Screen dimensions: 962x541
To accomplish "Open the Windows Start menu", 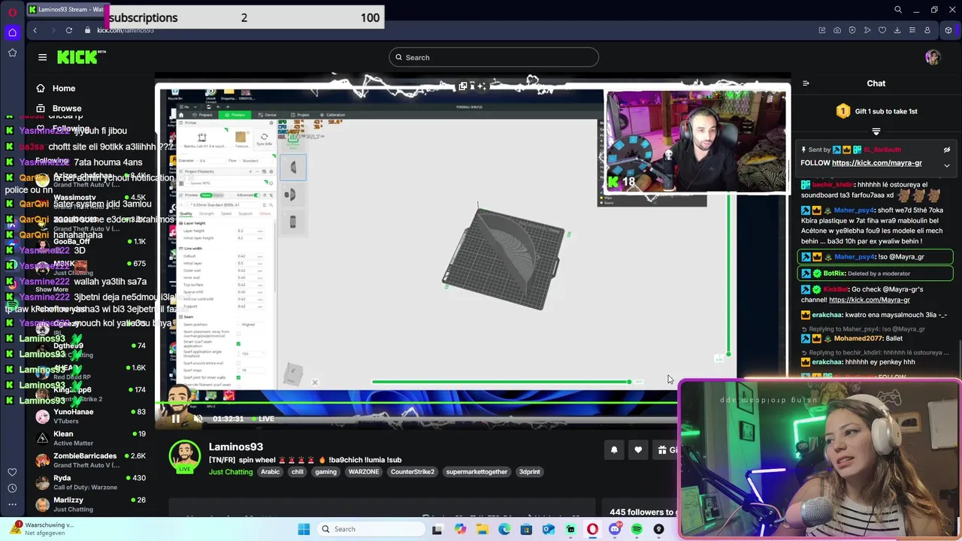I will click(x=304, y=529).
